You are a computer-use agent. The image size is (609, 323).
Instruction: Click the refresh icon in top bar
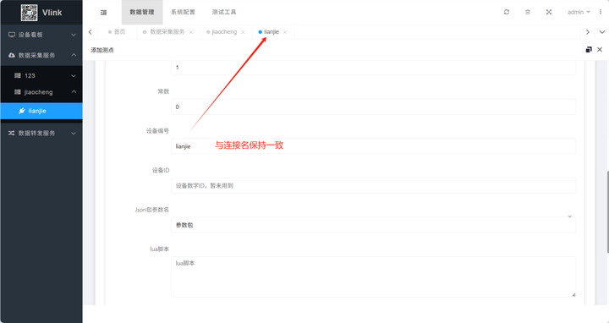[507, 12]
